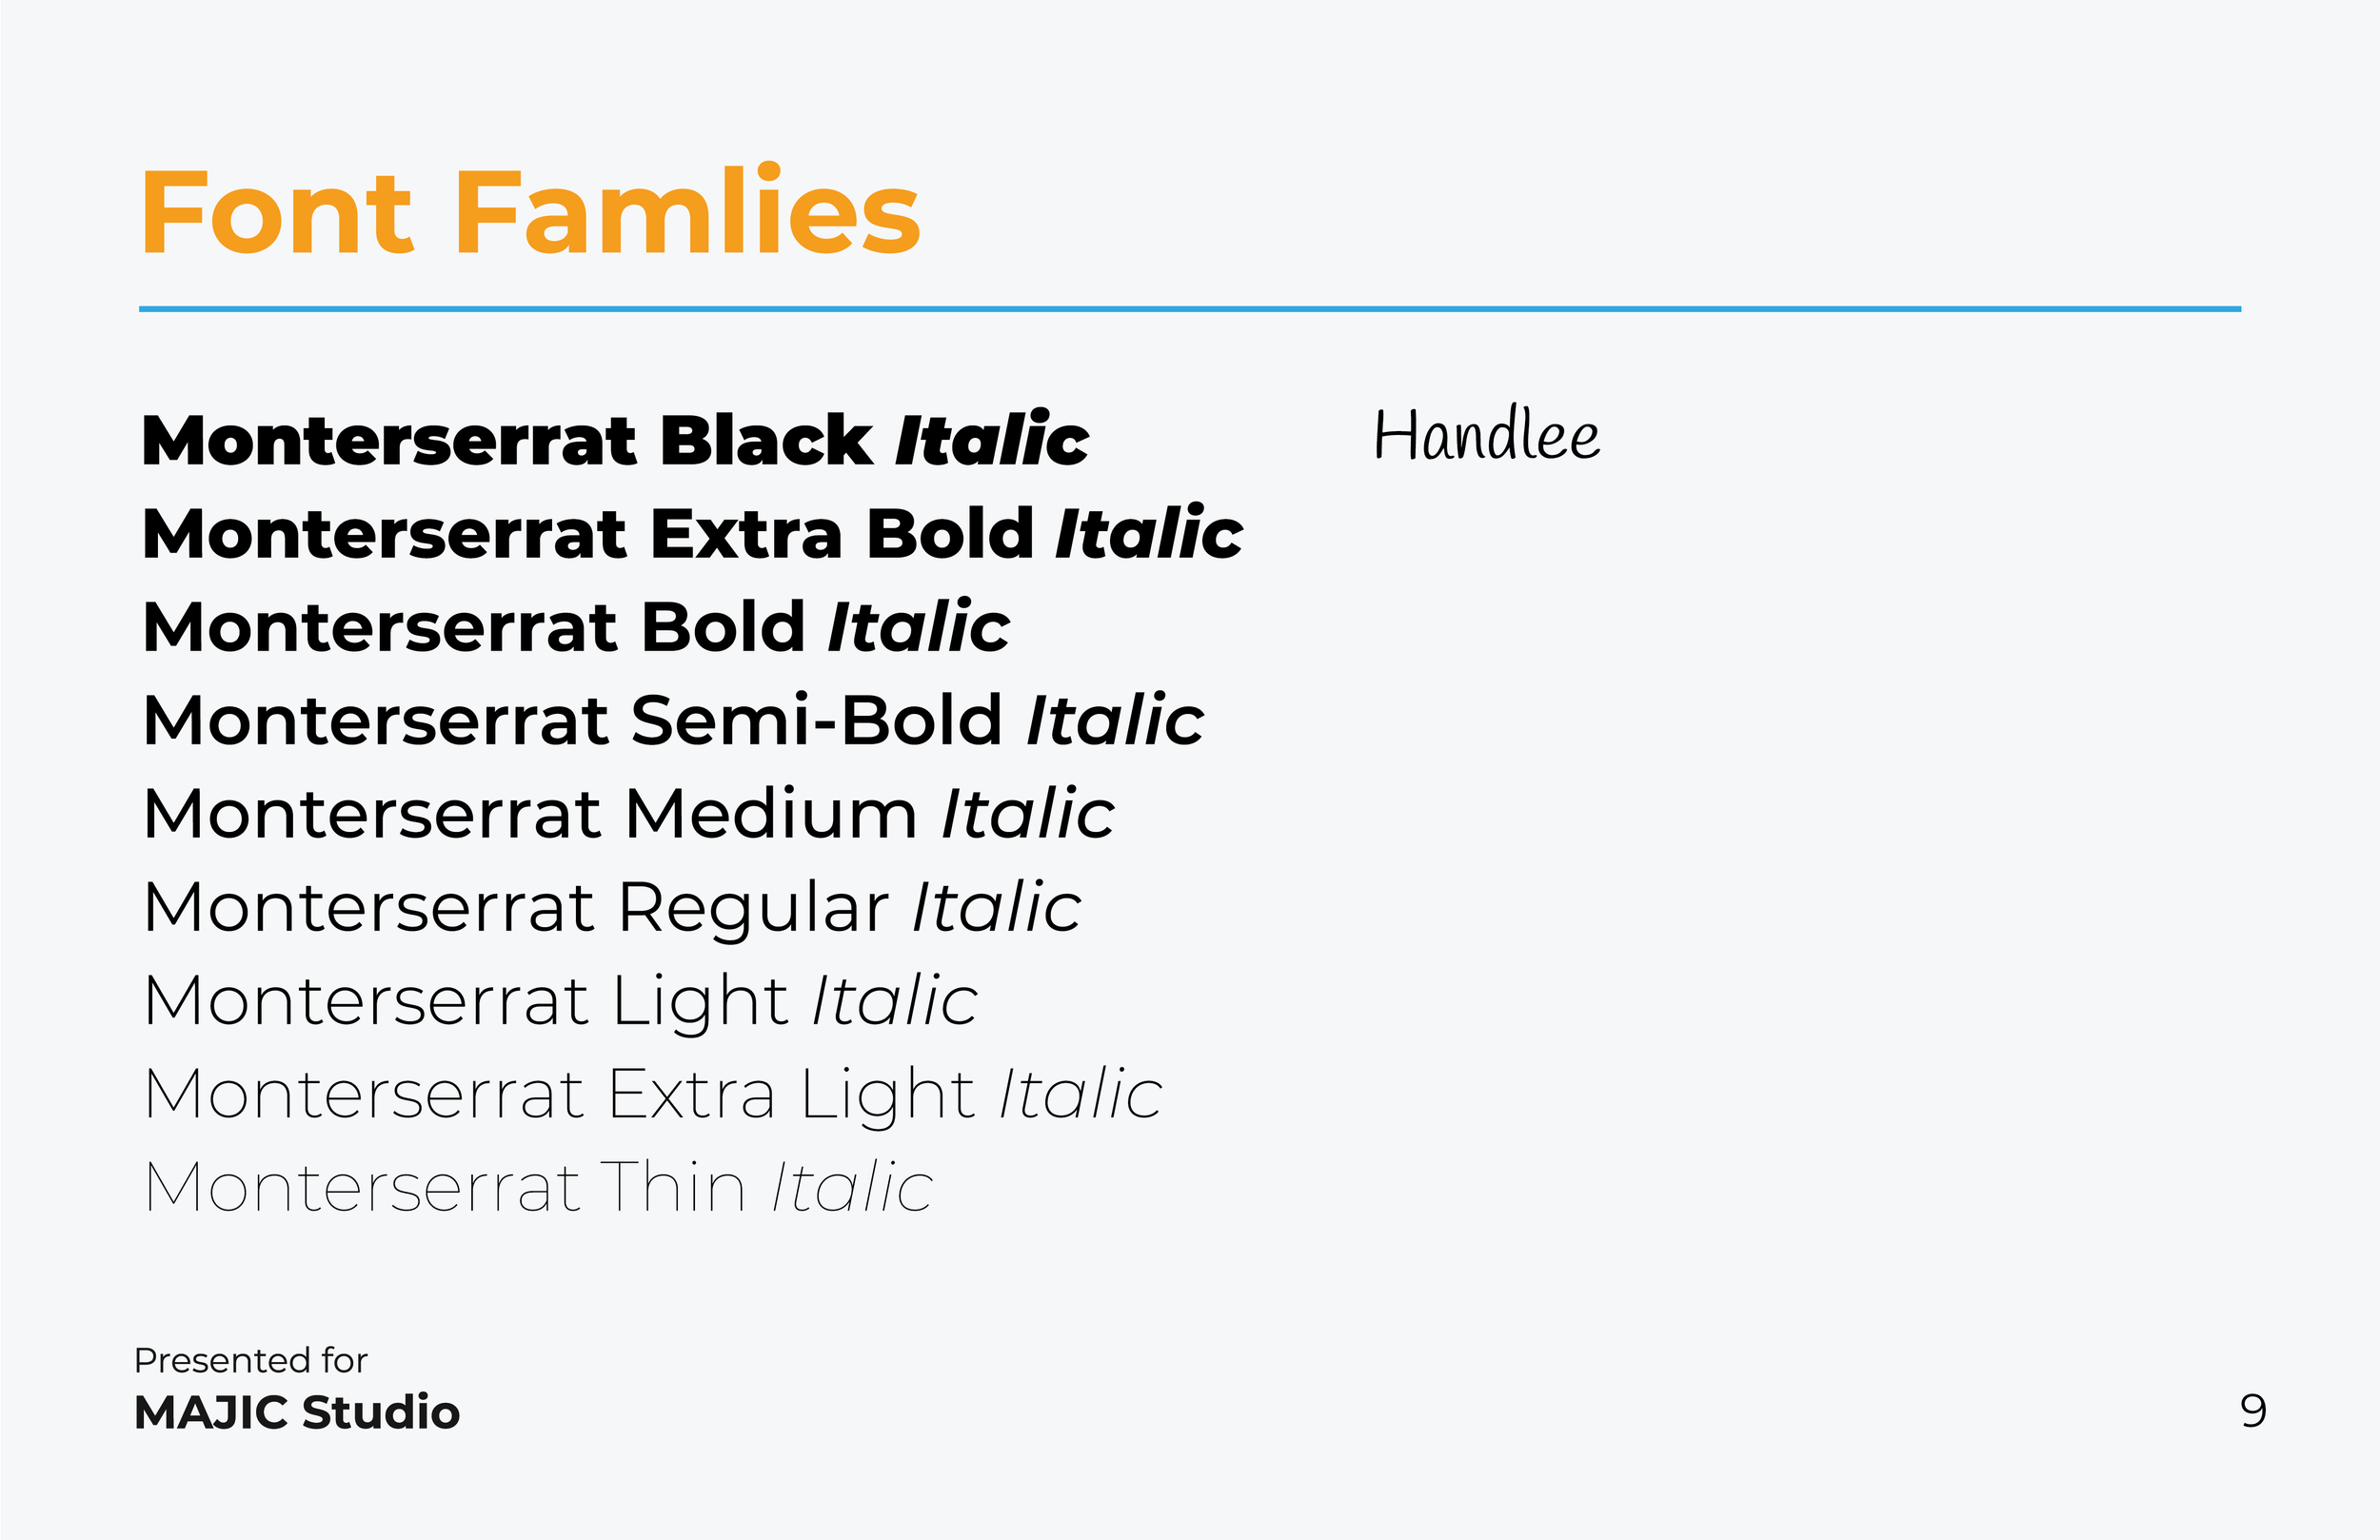Click the word Regular in the list

coord(752,908)
